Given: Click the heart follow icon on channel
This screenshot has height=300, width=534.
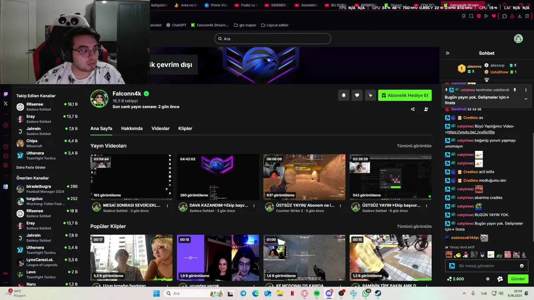Looking at the screenshot, I should [357, 95].
